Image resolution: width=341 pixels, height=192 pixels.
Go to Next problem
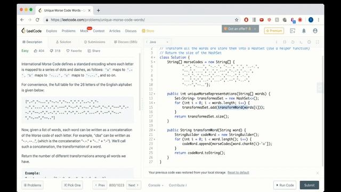(x=134, y=185)
